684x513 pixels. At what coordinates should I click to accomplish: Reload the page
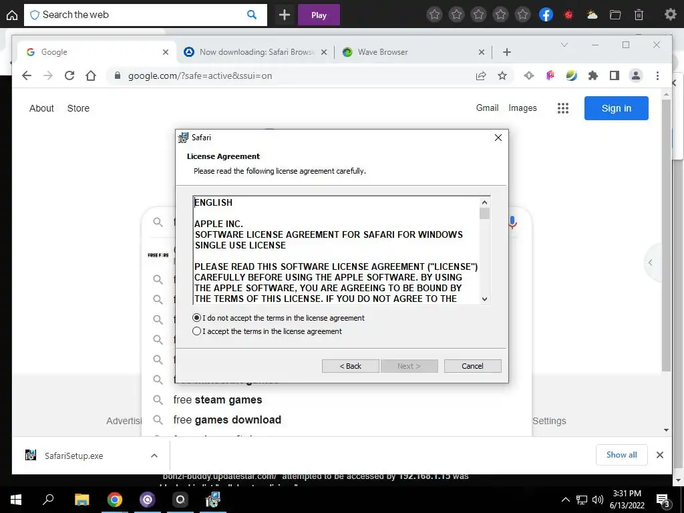[x=69, y=75]
